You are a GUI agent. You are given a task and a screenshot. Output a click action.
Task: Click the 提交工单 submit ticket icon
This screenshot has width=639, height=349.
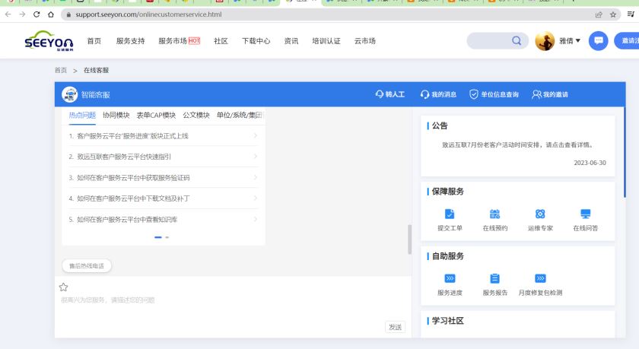(450, 214)
